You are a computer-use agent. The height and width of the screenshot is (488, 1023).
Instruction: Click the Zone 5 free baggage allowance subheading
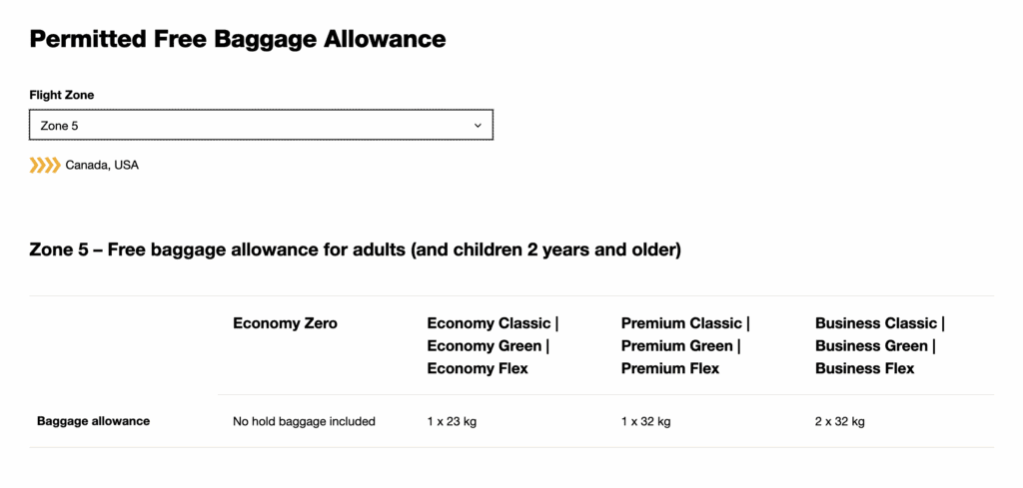356,249
